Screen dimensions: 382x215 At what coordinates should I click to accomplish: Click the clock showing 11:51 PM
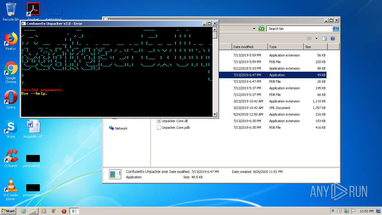click(366, 211)
